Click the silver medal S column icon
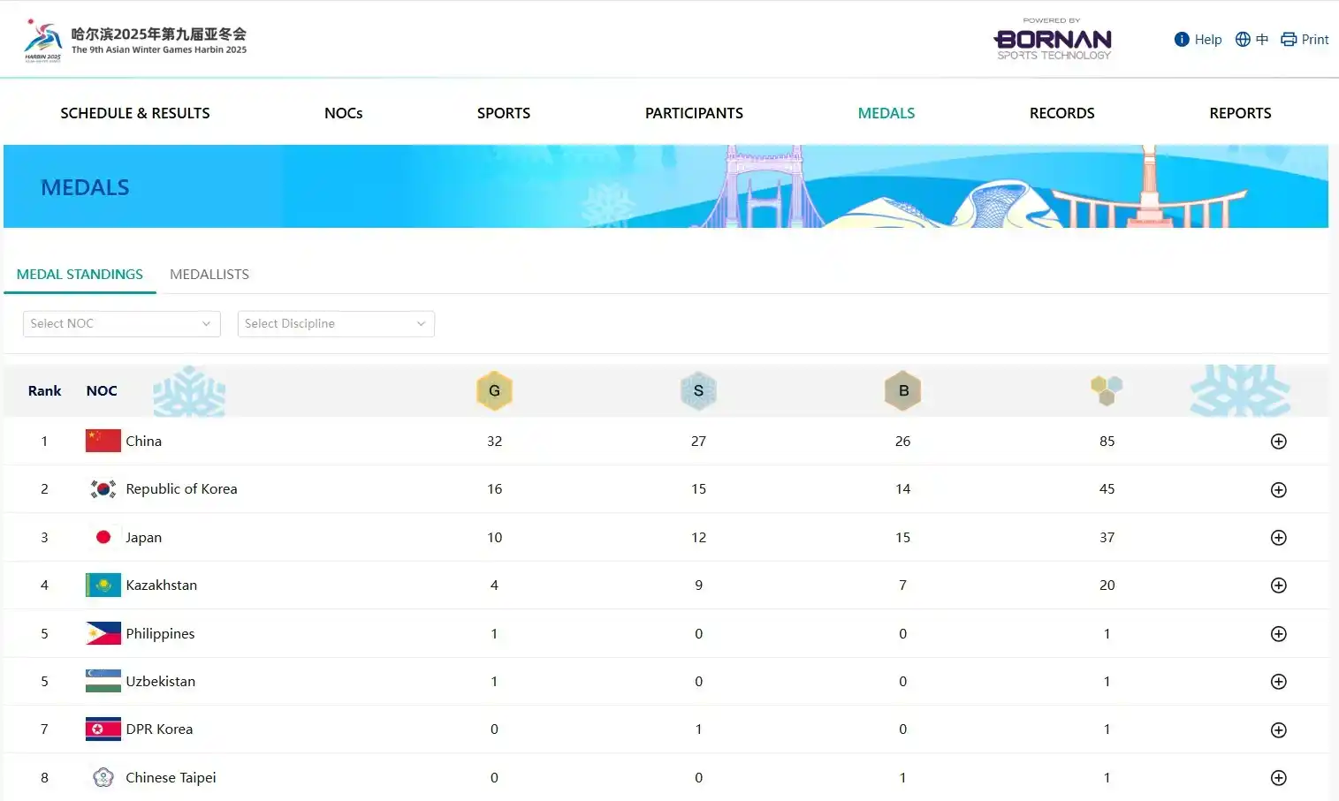1339x801 pixels. point(698,390)
